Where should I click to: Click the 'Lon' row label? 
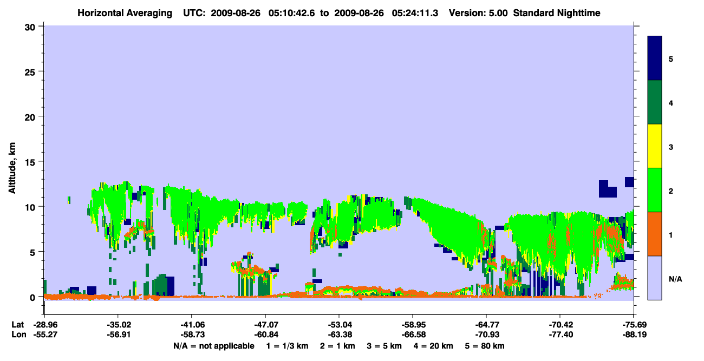[x=18, y=335]
